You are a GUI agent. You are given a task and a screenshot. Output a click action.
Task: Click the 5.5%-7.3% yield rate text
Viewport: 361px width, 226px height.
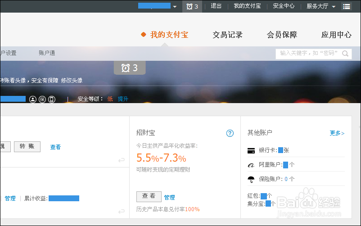click(161, 158)
